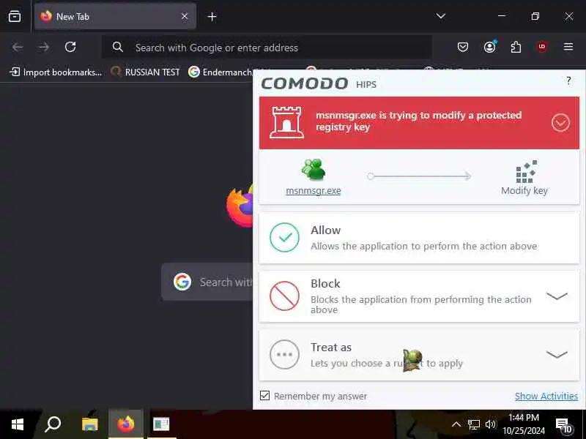Click the Modify key registry icon
The height and width of the screenshot is (439, 586).
coord(527,172)
